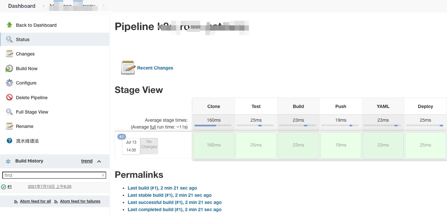Collapse the Build History panel chevron
The width and height of the screenshot is (447, 216).
click(99, 161)
